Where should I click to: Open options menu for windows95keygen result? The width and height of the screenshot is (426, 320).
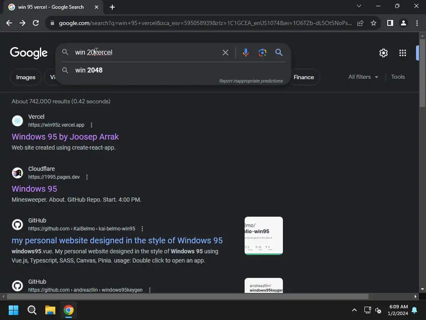[x=150, y=290]
